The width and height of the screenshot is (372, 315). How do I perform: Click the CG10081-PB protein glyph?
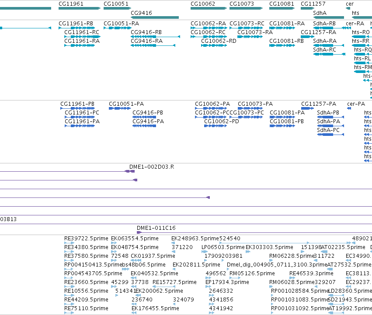[282, 126]
